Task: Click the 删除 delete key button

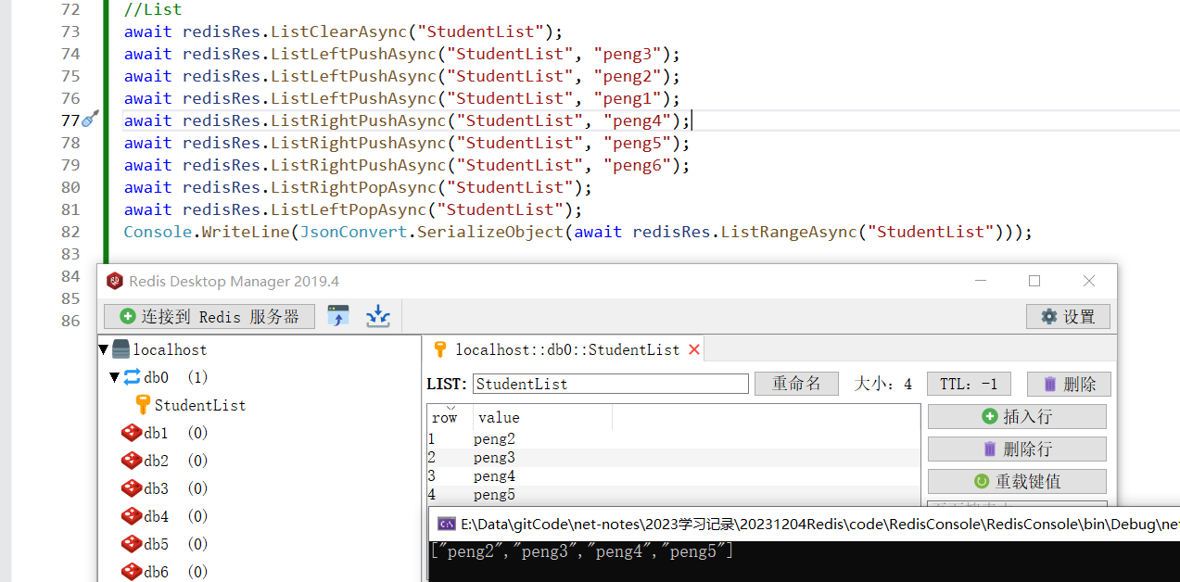Action: pyautogui.click(x=1069, y=384)
